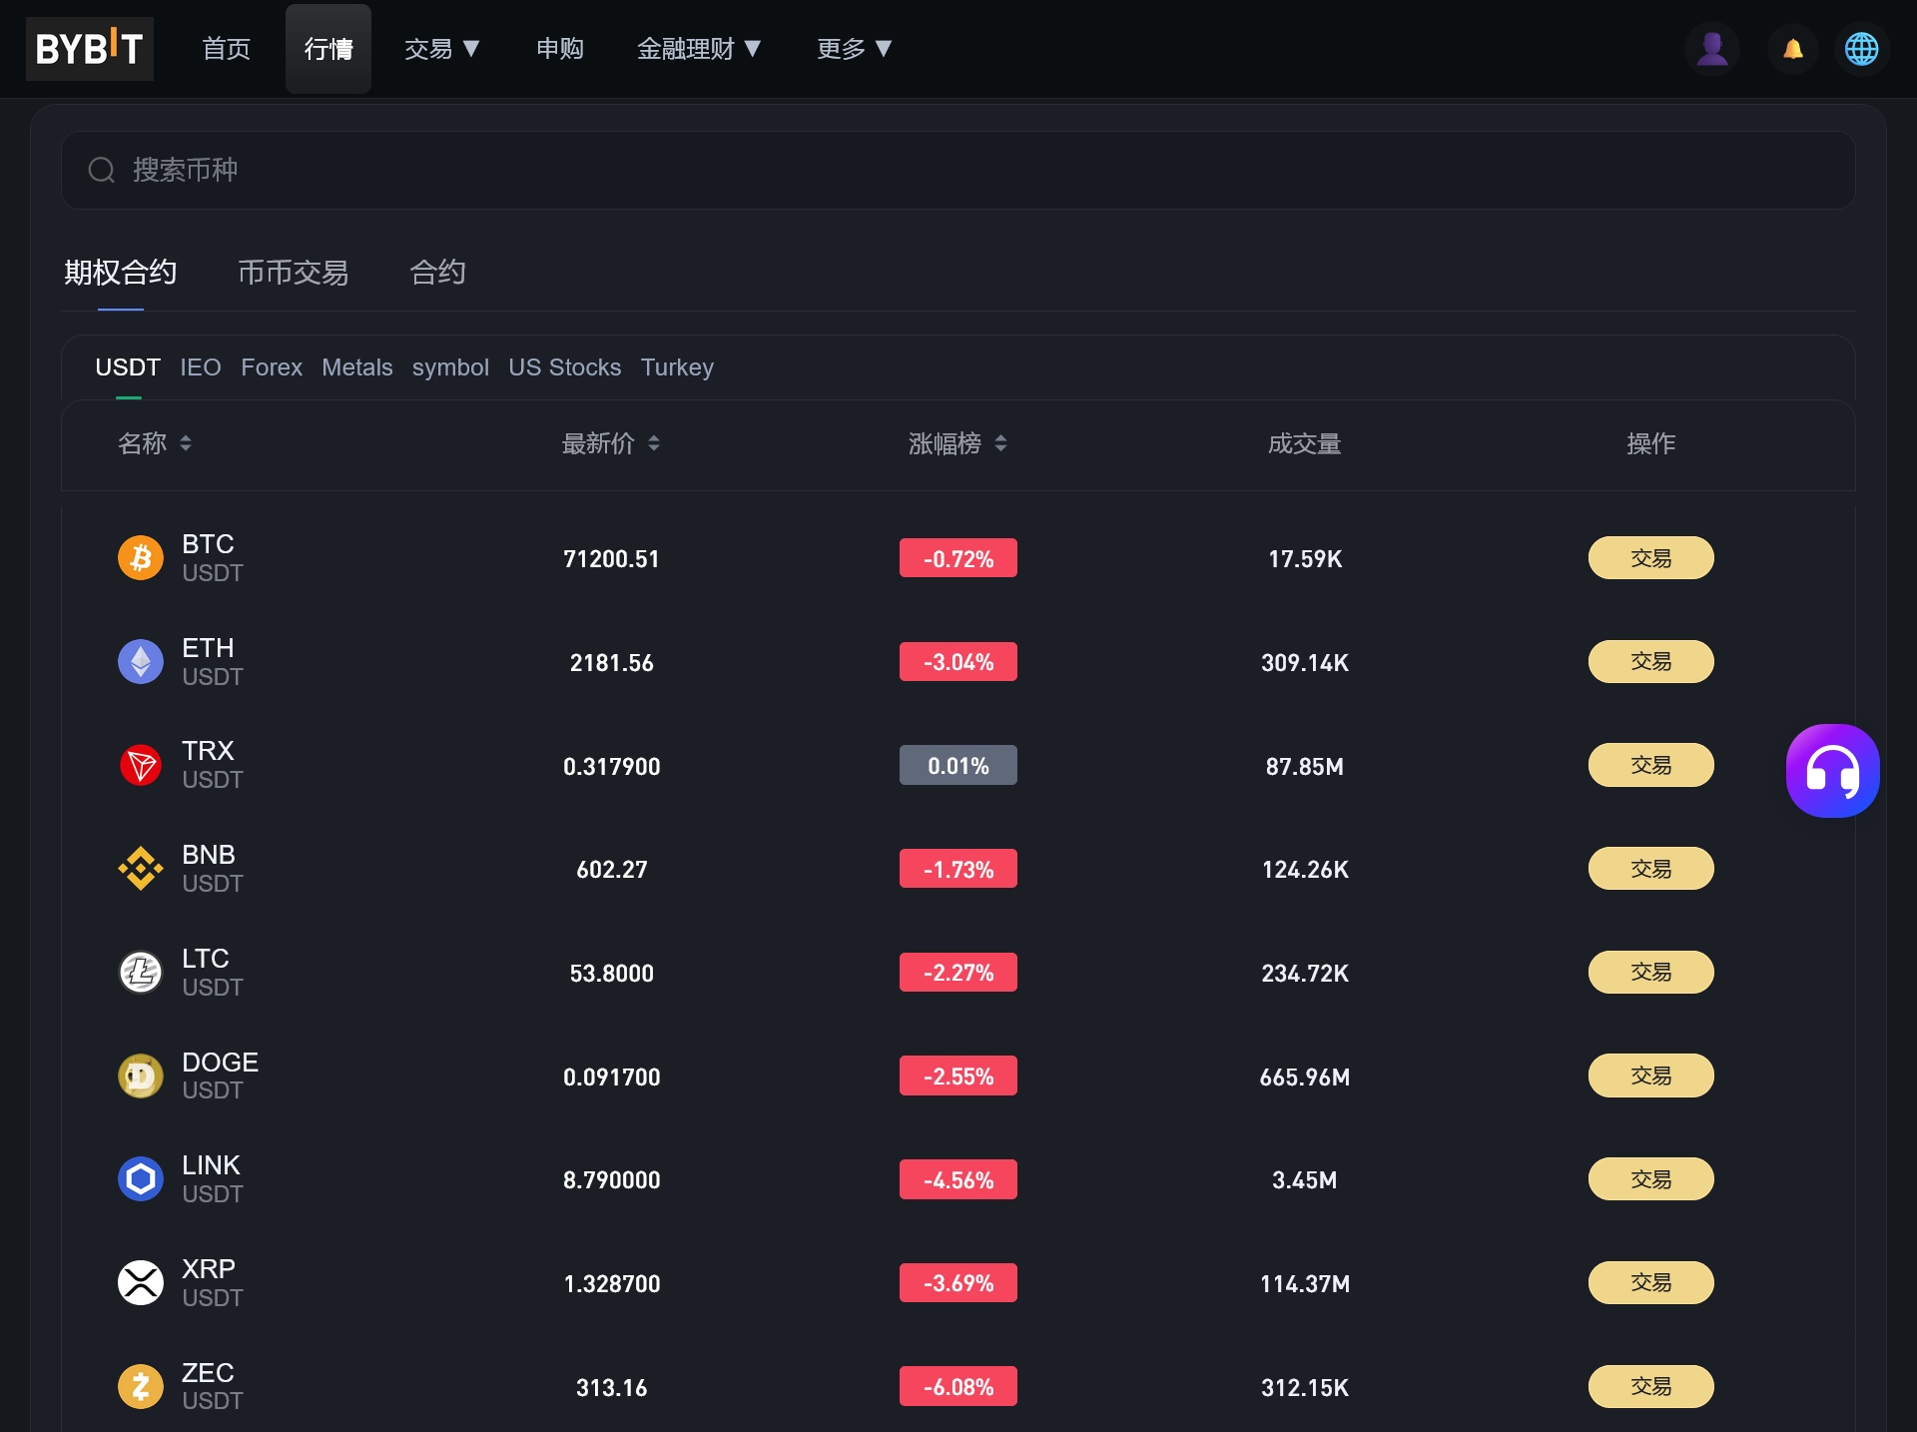Sort by 最新价 using sort arrows

[654, 443]
